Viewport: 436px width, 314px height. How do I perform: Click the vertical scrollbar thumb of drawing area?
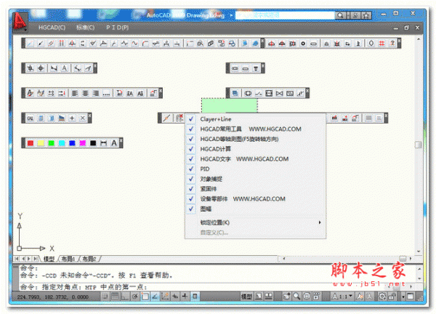tap(419, 145)
